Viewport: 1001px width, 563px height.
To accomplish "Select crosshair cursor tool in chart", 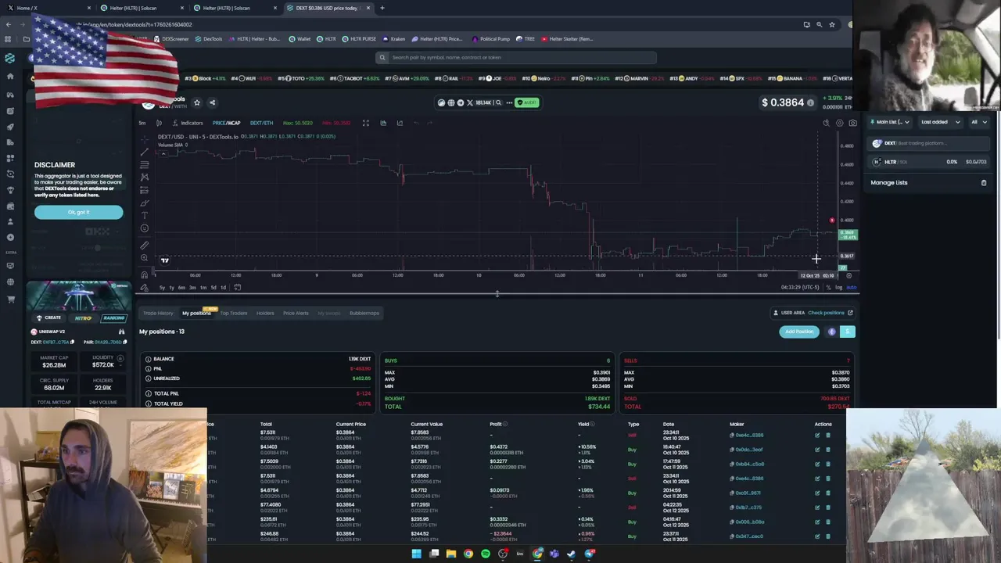I will pyautogui.click(x=144, y=138).
